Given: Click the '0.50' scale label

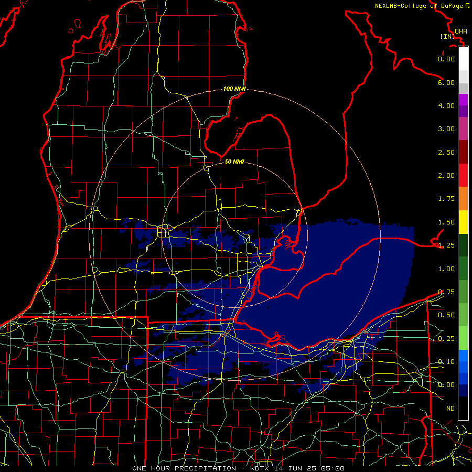Looking at the screenshot, I should point(446,315).
